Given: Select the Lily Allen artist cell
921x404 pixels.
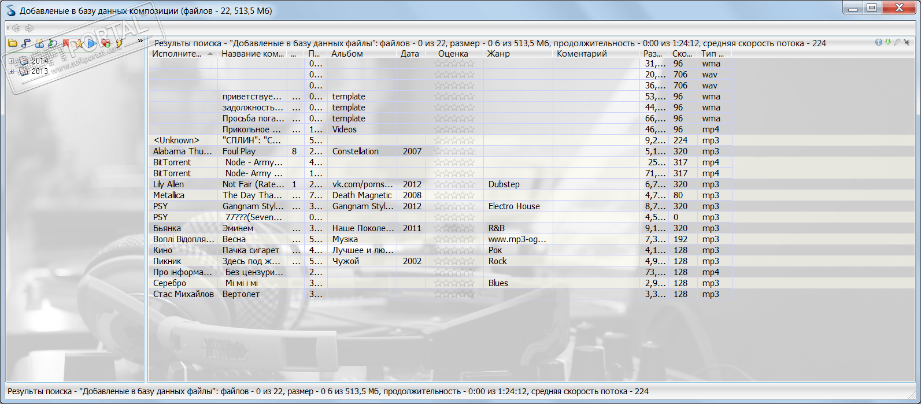Looking at the screenshot, I should pos(183,184).
